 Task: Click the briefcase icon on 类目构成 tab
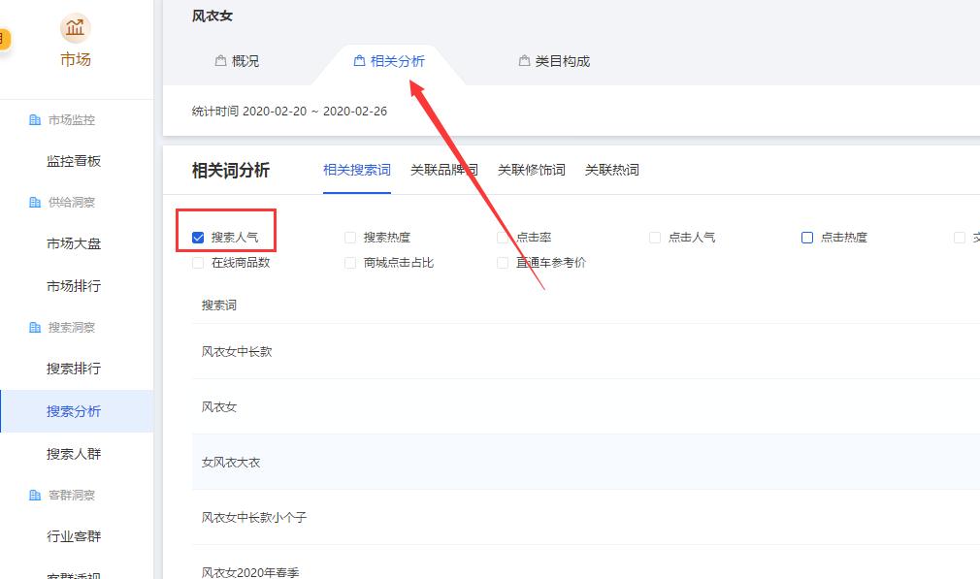(x=523, y=60)
